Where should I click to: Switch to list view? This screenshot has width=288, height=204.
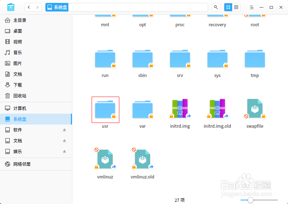coord(236,7)
